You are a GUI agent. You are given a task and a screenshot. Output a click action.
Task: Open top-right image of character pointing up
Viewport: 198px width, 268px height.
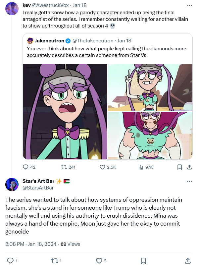150,87
